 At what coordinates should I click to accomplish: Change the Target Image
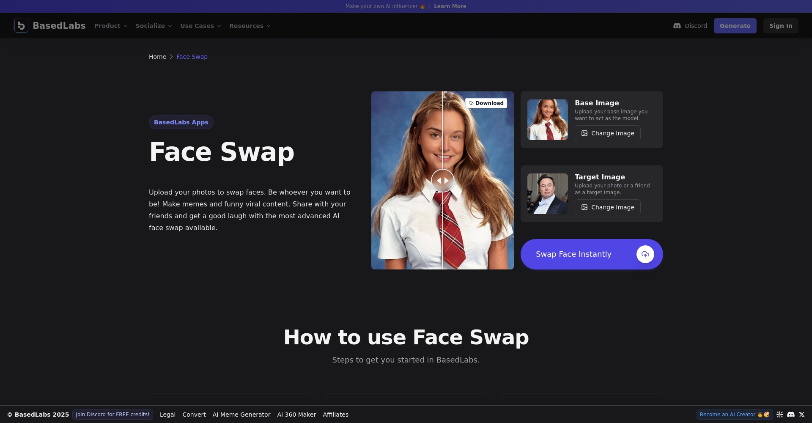point(608,207)
